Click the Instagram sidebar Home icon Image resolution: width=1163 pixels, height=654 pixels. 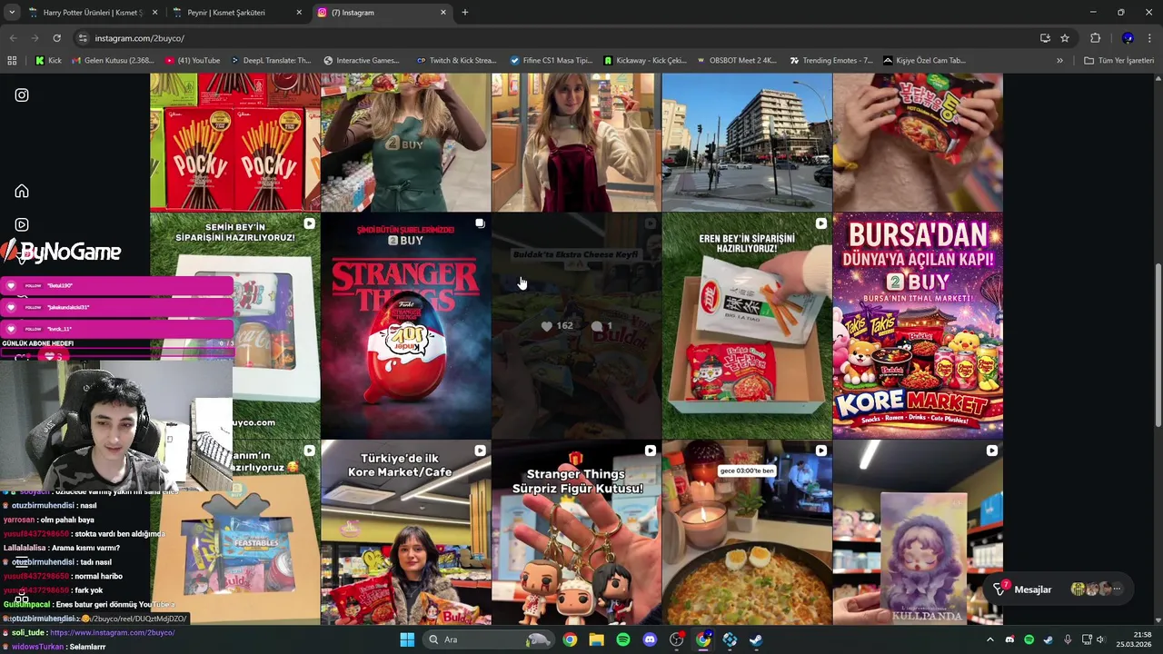(x=22, y=191)
